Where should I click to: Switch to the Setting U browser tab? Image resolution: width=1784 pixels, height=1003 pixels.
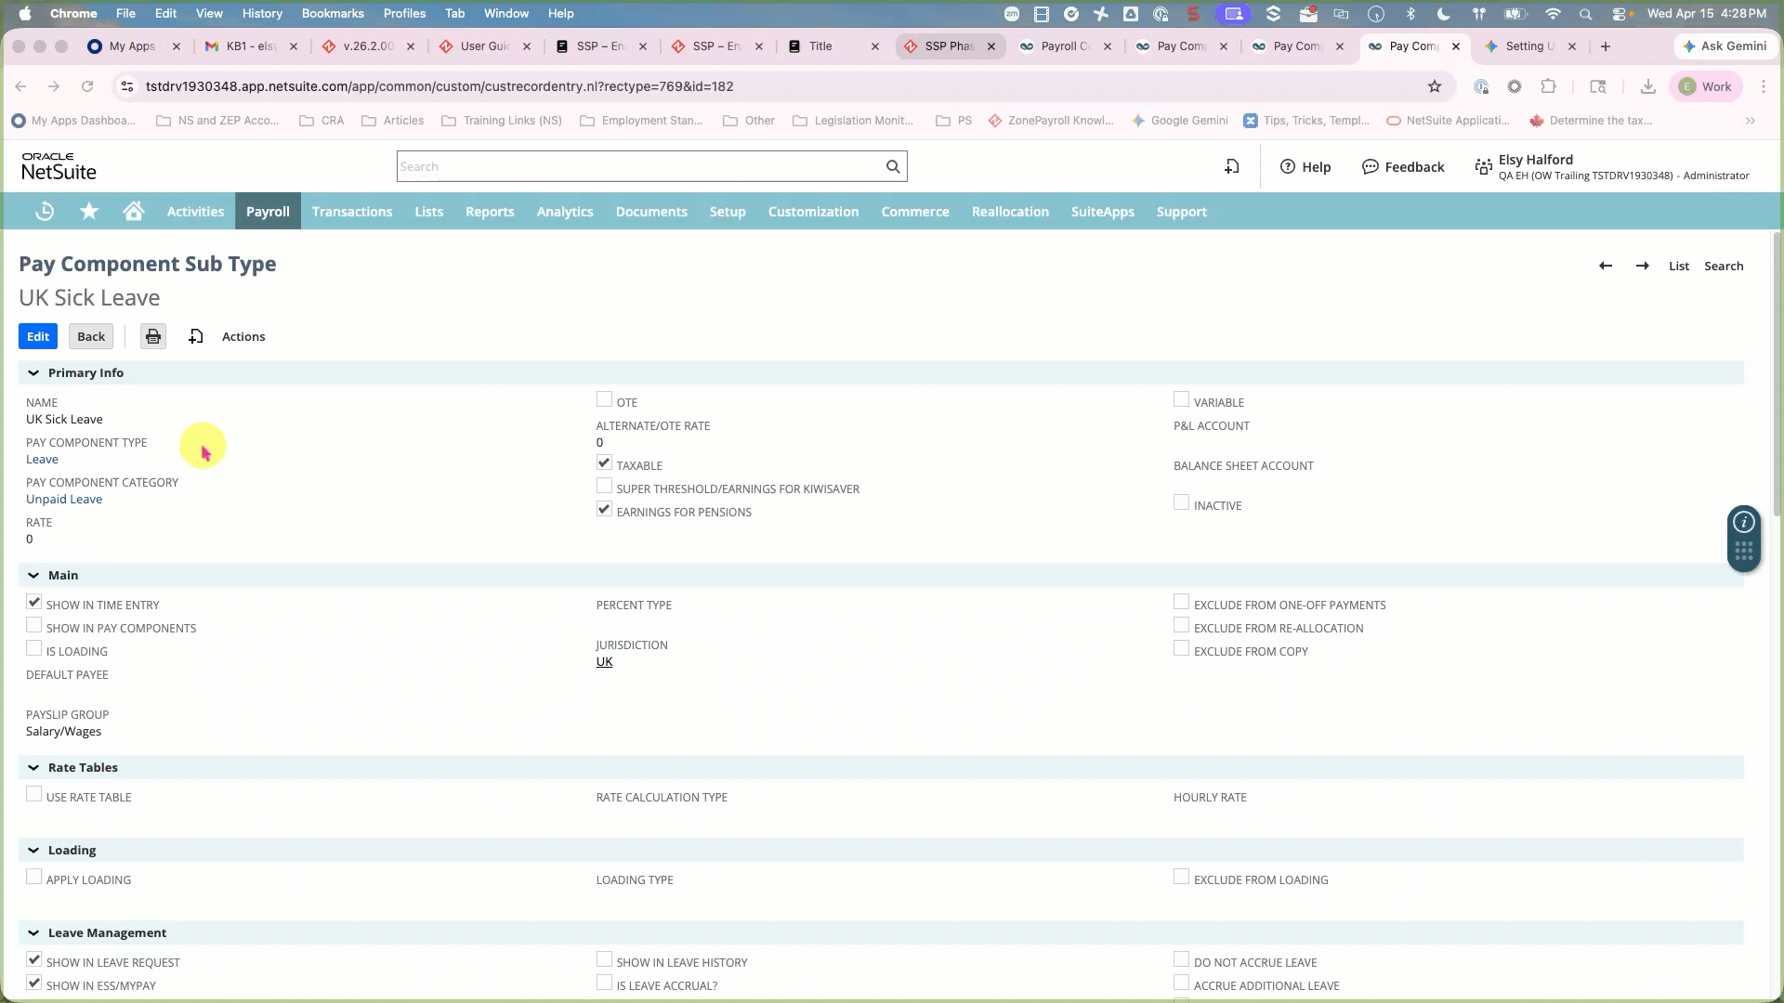[x=1528, y=46]
